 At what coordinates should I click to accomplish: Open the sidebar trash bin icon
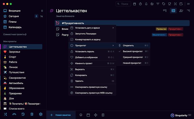[x=32, y=114]
